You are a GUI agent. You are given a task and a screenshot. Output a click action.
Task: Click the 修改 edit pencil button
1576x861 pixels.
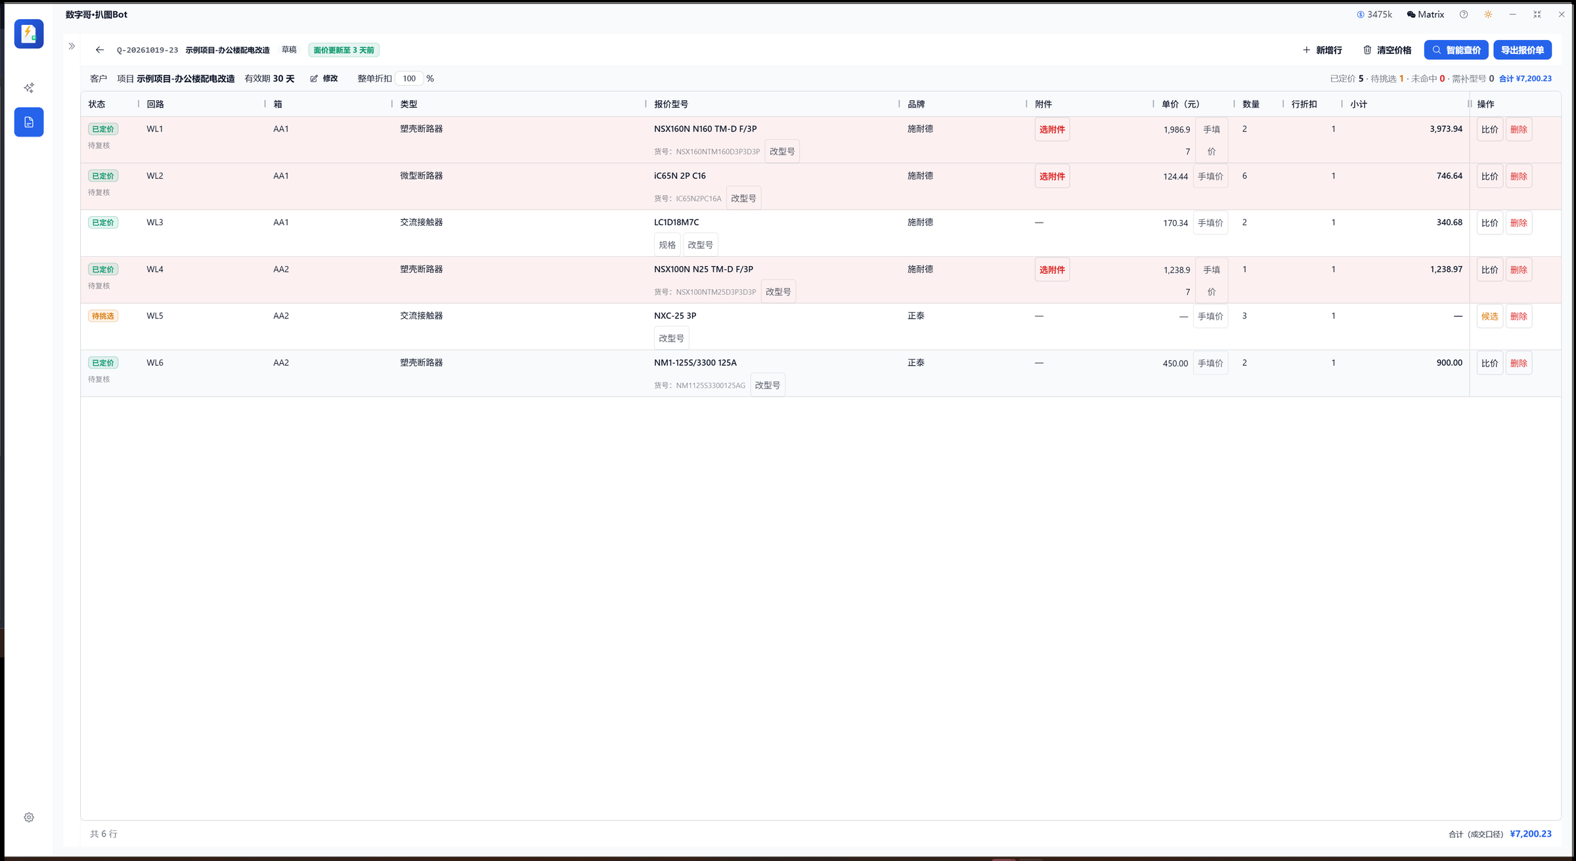(x=324, y=79)
